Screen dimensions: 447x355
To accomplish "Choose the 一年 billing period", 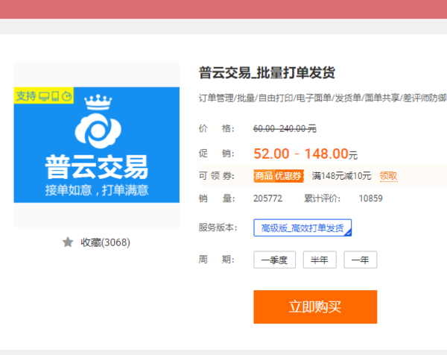I will tap(361, 260).
